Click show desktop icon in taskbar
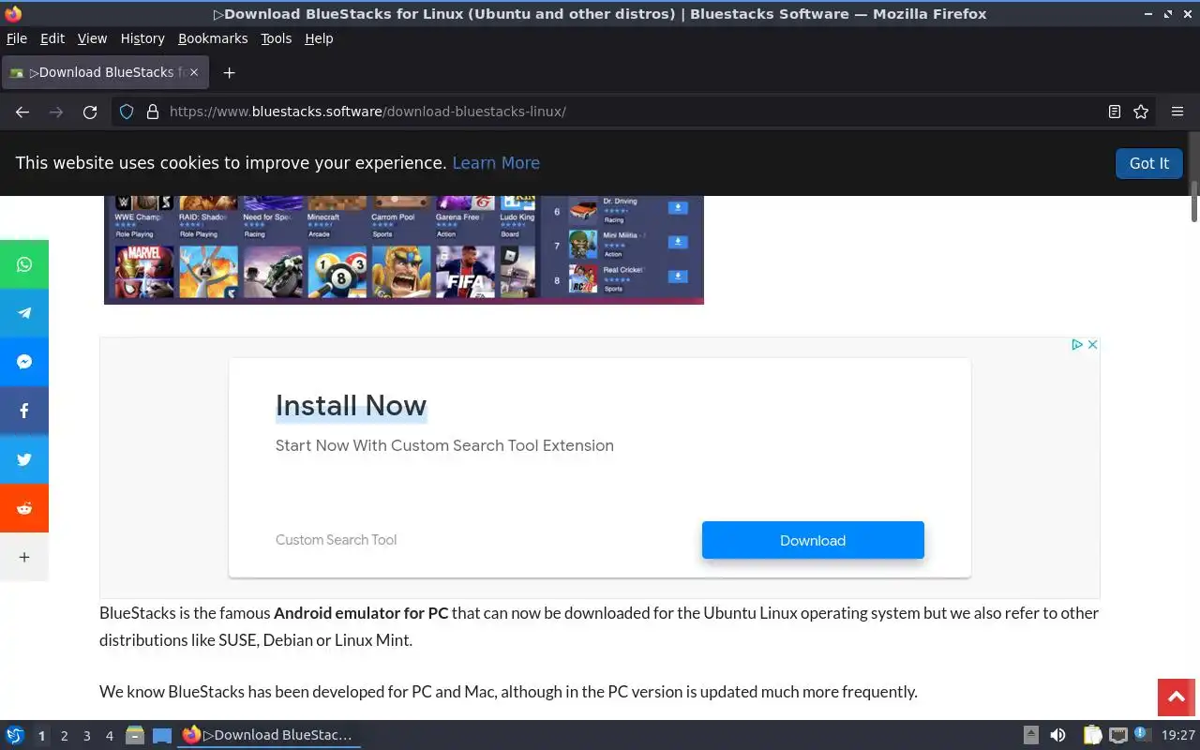Image resolution: width=1200 pixels, height=750 pixels. (162, 735)
